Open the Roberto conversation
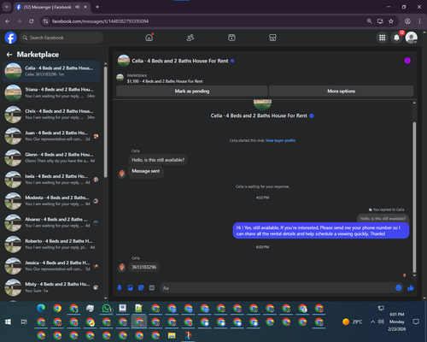The height and width of the screenshot is (342, 427). point(52,245)
